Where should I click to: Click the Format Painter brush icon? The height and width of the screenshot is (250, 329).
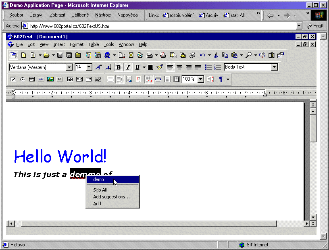point(160,67)
